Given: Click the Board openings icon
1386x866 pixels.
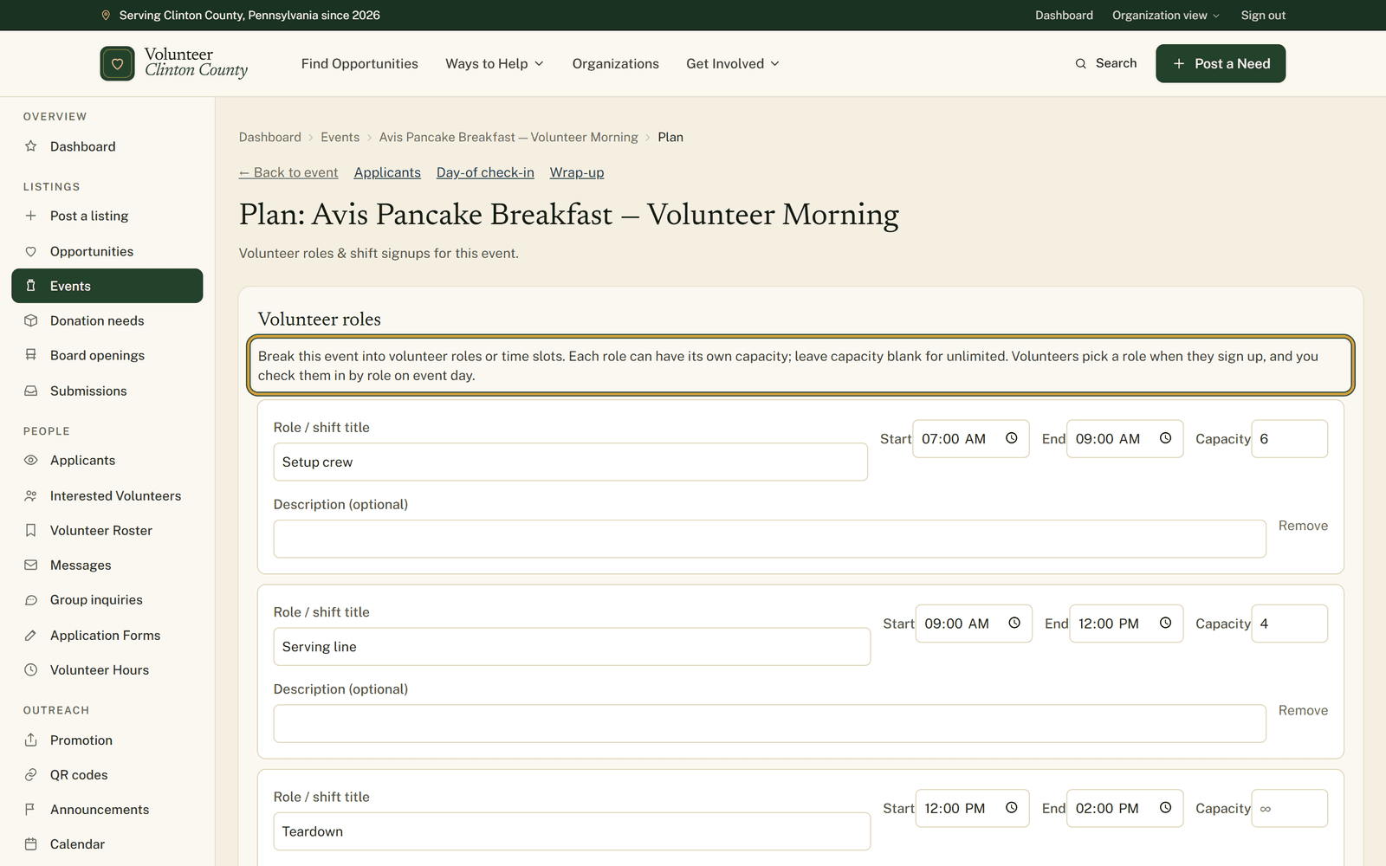Looking at the screenshot, I should 31,355.
